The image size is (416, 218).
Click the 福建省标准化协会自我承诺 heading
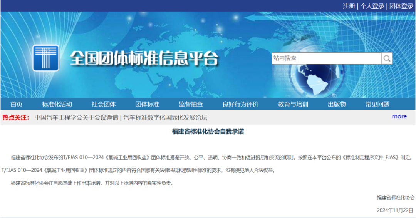point(208,131)
